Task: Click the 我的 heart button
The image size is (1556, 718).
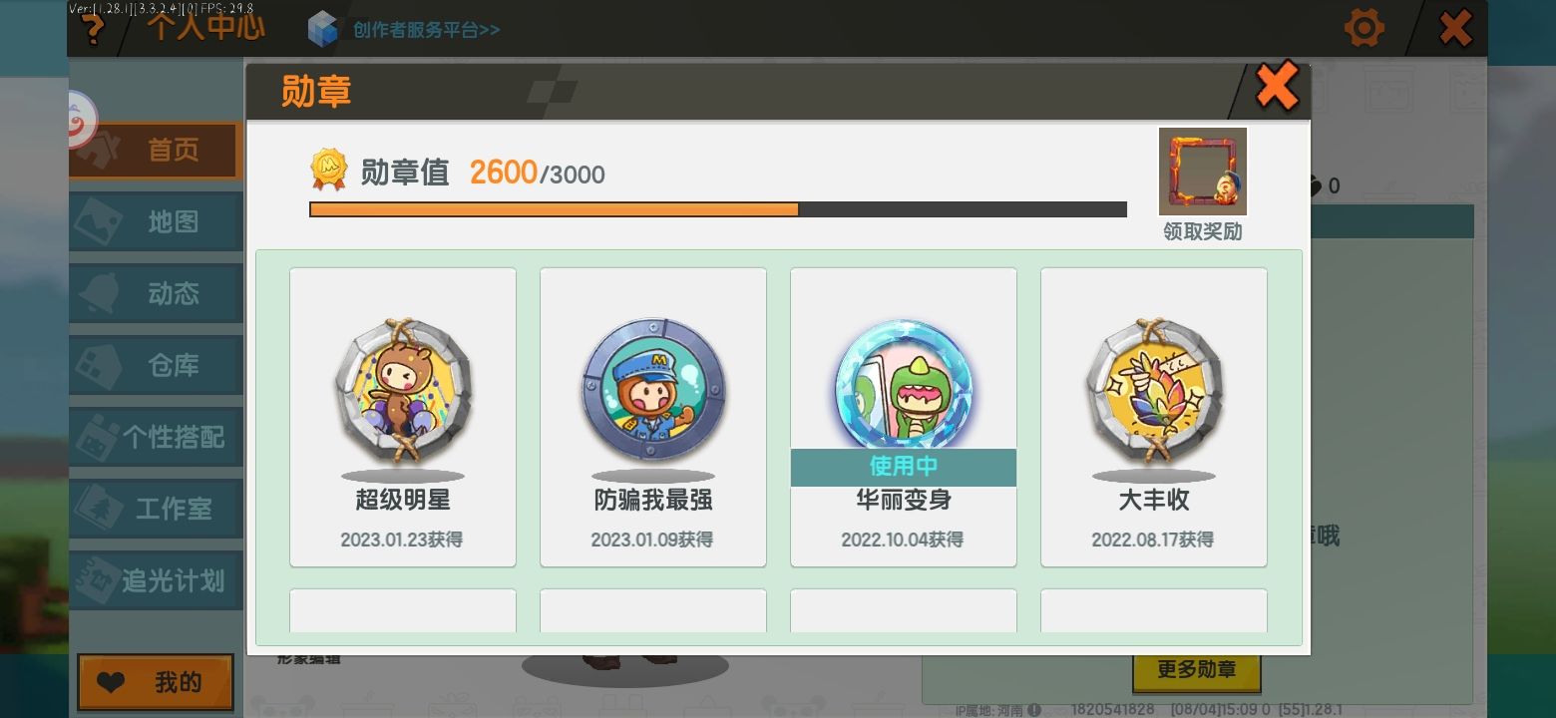Action: click(x=156, y=683)
